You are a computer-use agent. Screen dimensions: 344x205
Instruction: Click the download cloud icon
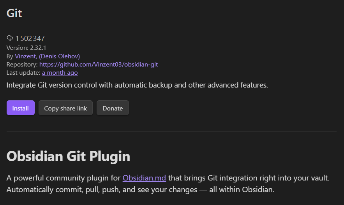10,38
